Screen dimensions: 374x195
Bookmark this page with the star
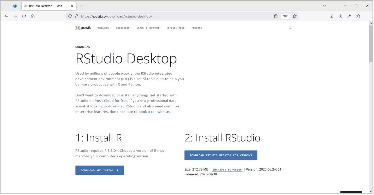(295, 16)
